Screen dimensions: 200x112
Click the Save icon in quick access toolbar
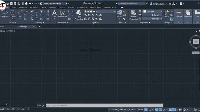point(11,4)
